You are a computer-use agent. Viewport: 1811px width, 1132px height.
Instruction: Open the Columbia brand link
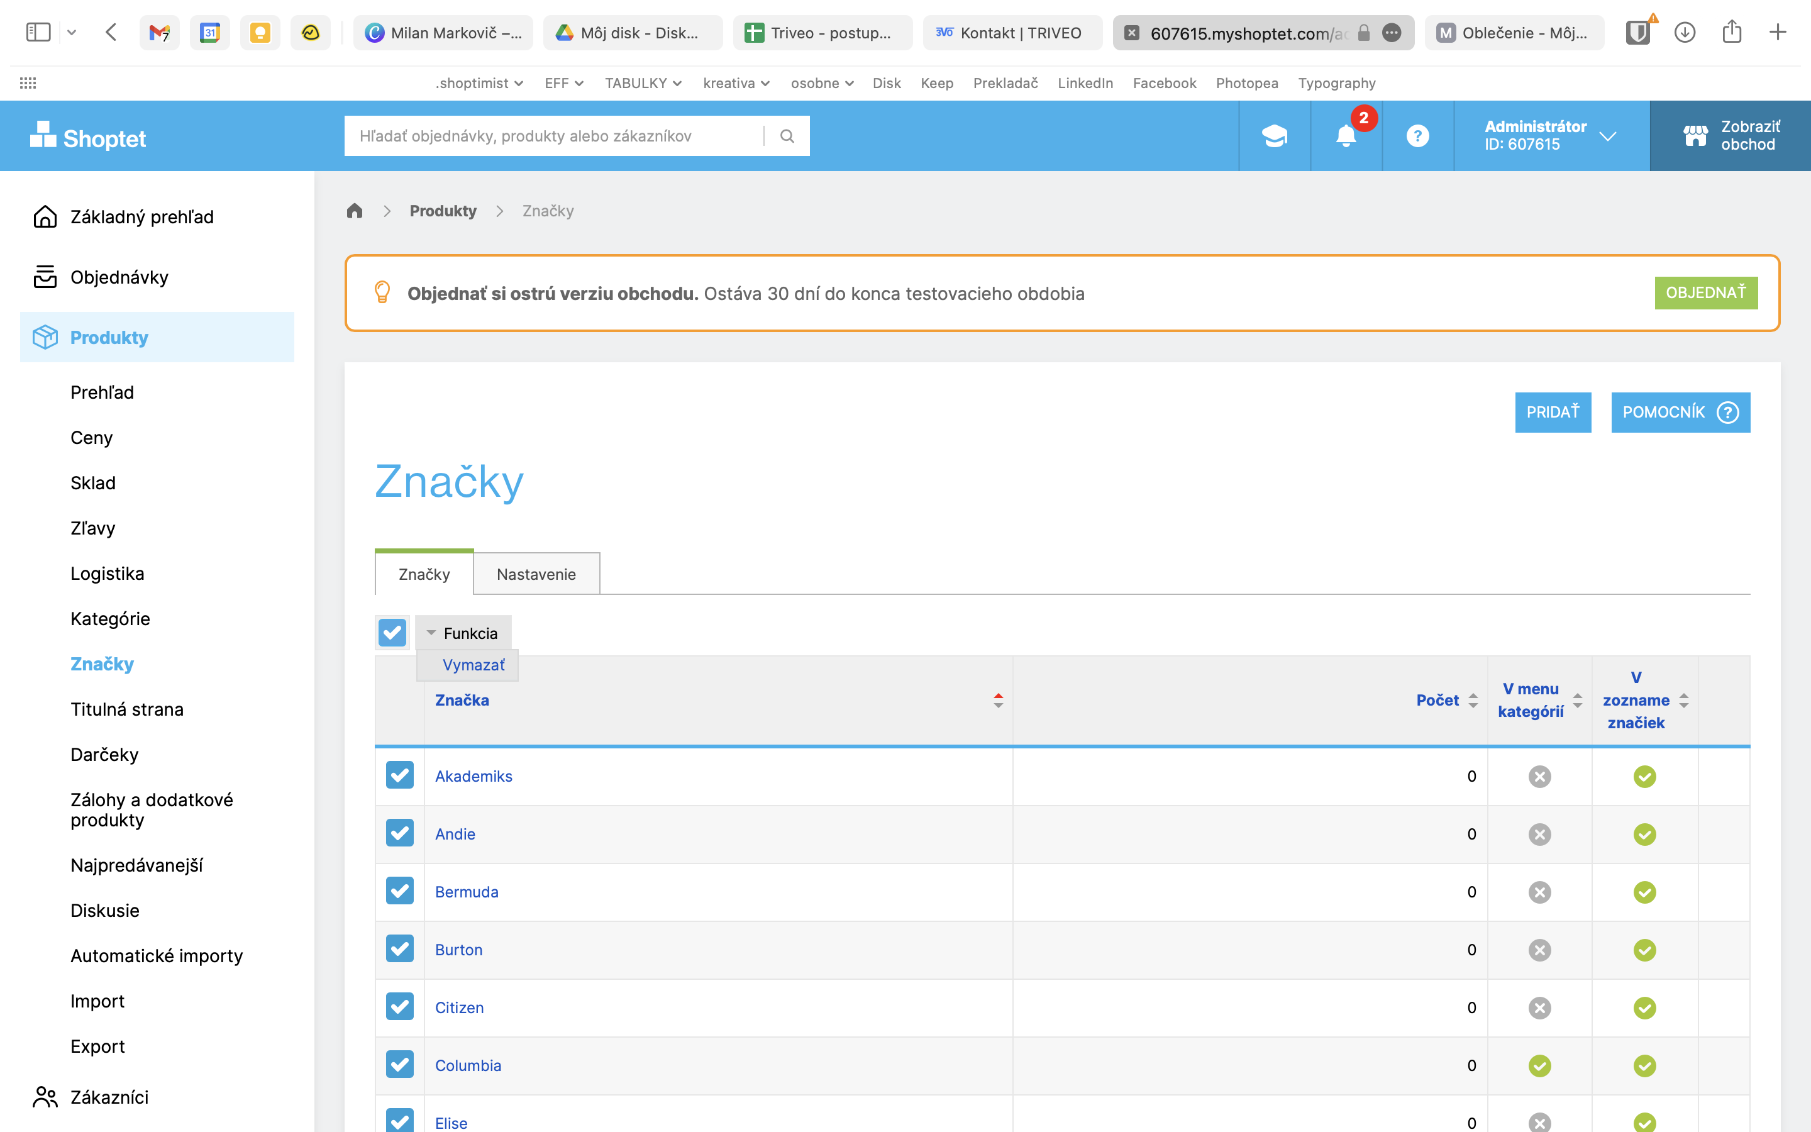tap(468, 1065)
